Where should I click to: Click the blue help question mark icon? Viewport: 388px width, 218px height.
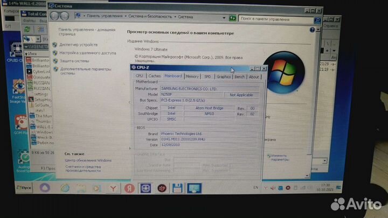click(x=312, y=30)
